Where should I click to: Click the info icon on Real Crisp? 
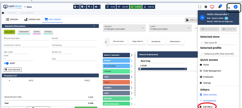click(140, 69)
